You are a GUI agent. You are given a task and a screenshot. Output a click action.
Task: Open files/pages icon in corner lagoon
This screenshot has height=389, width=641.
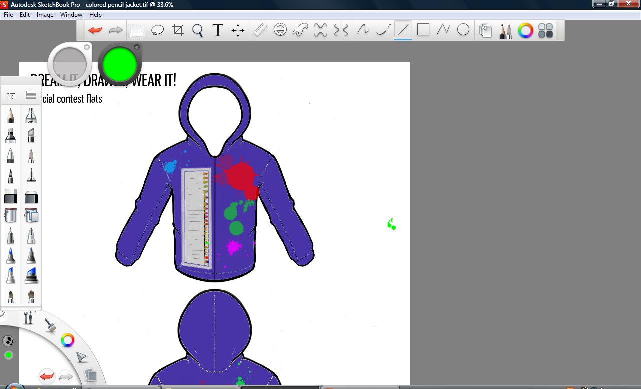(x=89, y=374)
